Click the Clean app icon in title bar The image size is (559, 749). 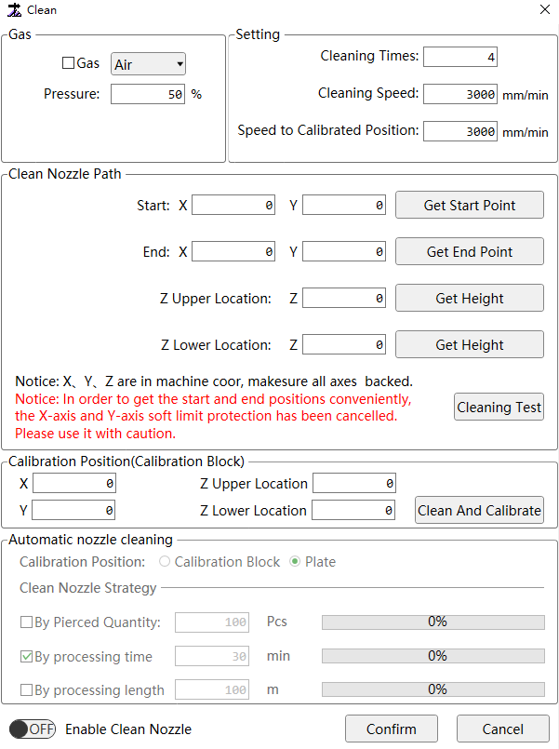pyautogui.click(x=14, y=9)
